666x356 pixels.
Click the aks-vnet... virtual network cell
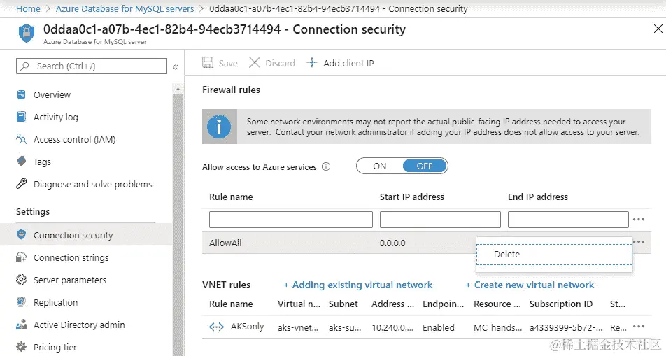(298, 327)
